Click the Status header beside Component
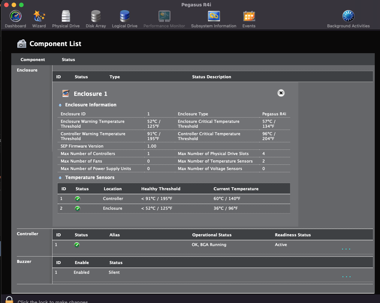 pos(68,60)
